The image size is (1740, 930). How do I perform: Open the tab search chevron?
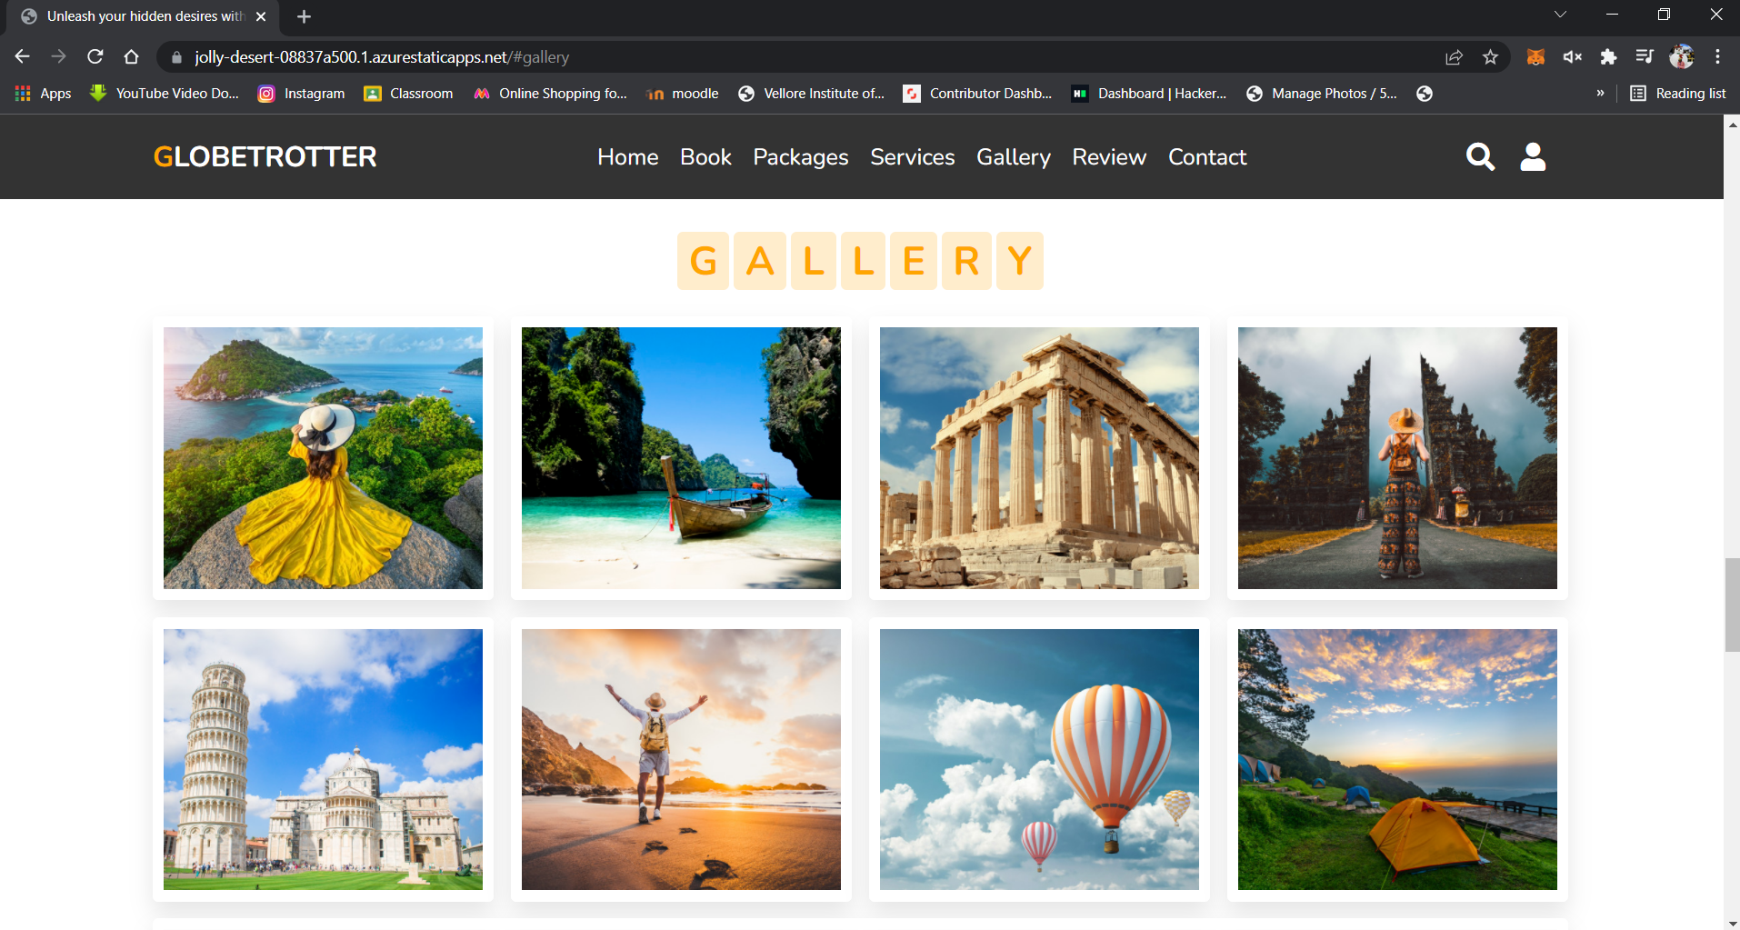pos(1561,14)
